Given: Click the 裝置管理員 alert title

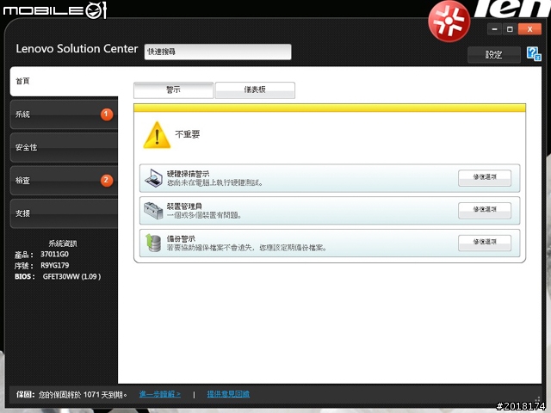Looking at the screenshot, I should pos(184,206).
